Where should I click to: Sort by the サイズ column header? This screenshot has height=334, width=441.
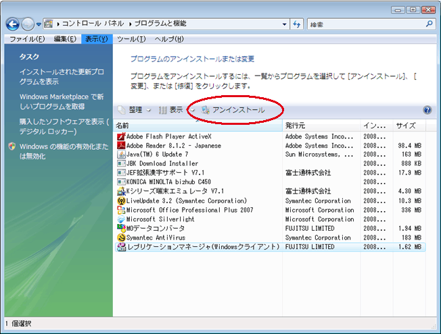409,126
